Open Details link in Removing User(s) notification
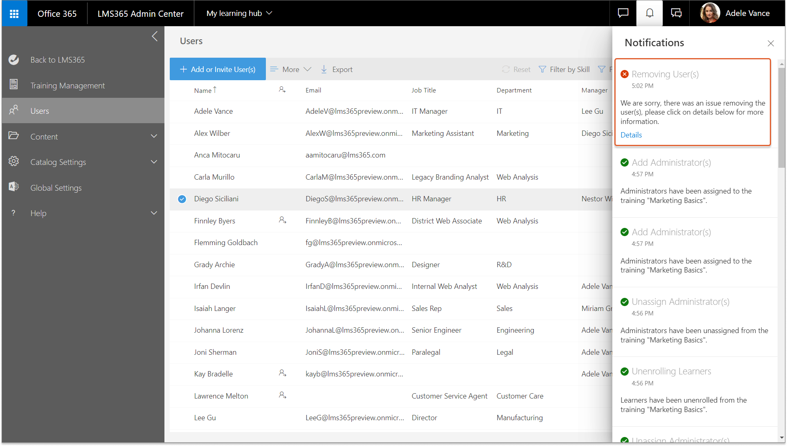Image resolution: width=787 pixels, height=446 pixels. coord(631,135)
